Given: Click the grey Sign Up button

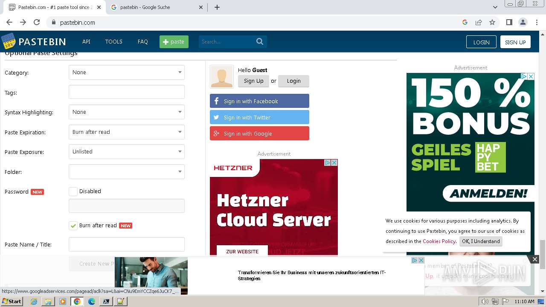Looking at the screenshot, I should click(x=254, y=81).
